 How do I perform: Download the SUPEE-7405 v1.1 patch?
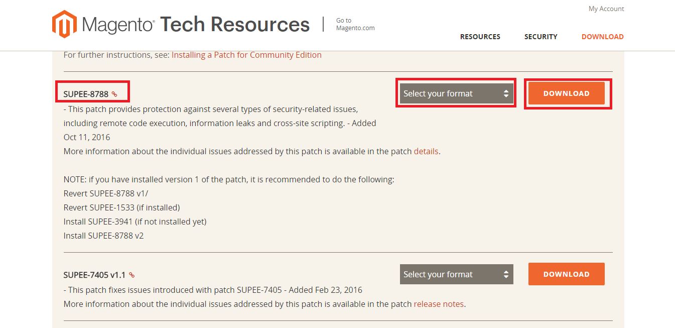567,274
